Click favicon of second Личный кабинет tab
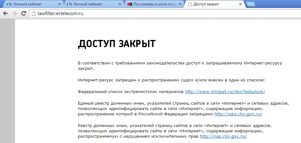301x143 pixels. (x=69, y=4)
